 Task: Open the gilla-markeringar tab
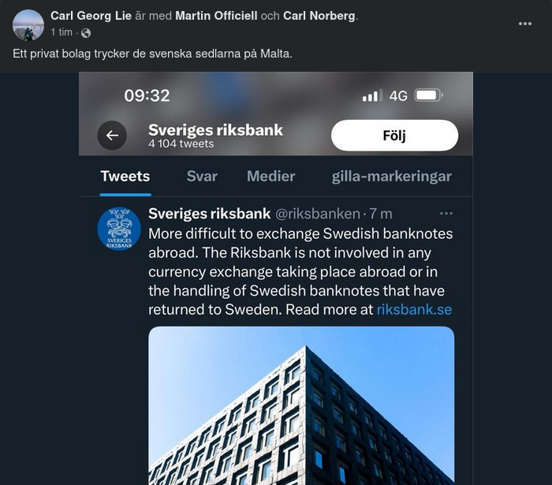click(392, 177)
